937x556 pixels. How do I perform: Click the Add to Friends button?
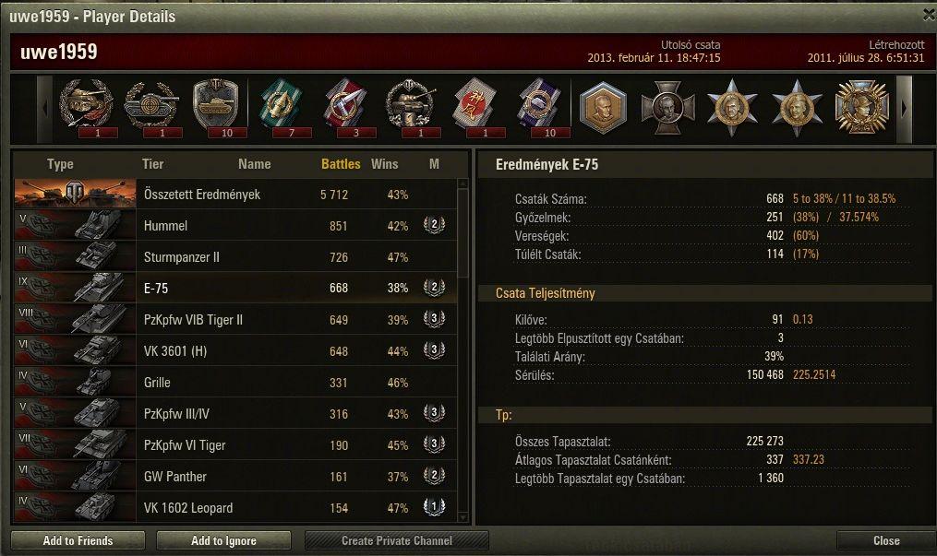coord(78,540)
